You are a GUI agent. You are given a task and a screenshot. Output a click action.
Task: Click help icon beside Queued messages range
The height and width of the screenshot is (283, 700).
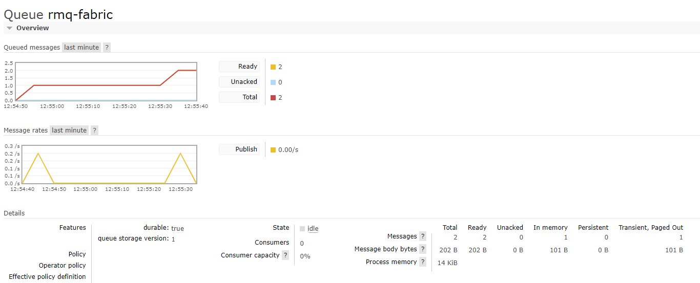tap(107, 47)
